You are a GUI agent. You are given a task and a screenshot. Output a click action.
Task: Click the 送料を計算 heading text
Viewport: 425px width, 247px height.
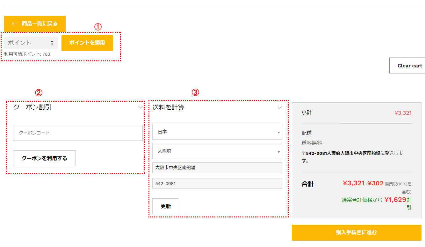point(169,107)
